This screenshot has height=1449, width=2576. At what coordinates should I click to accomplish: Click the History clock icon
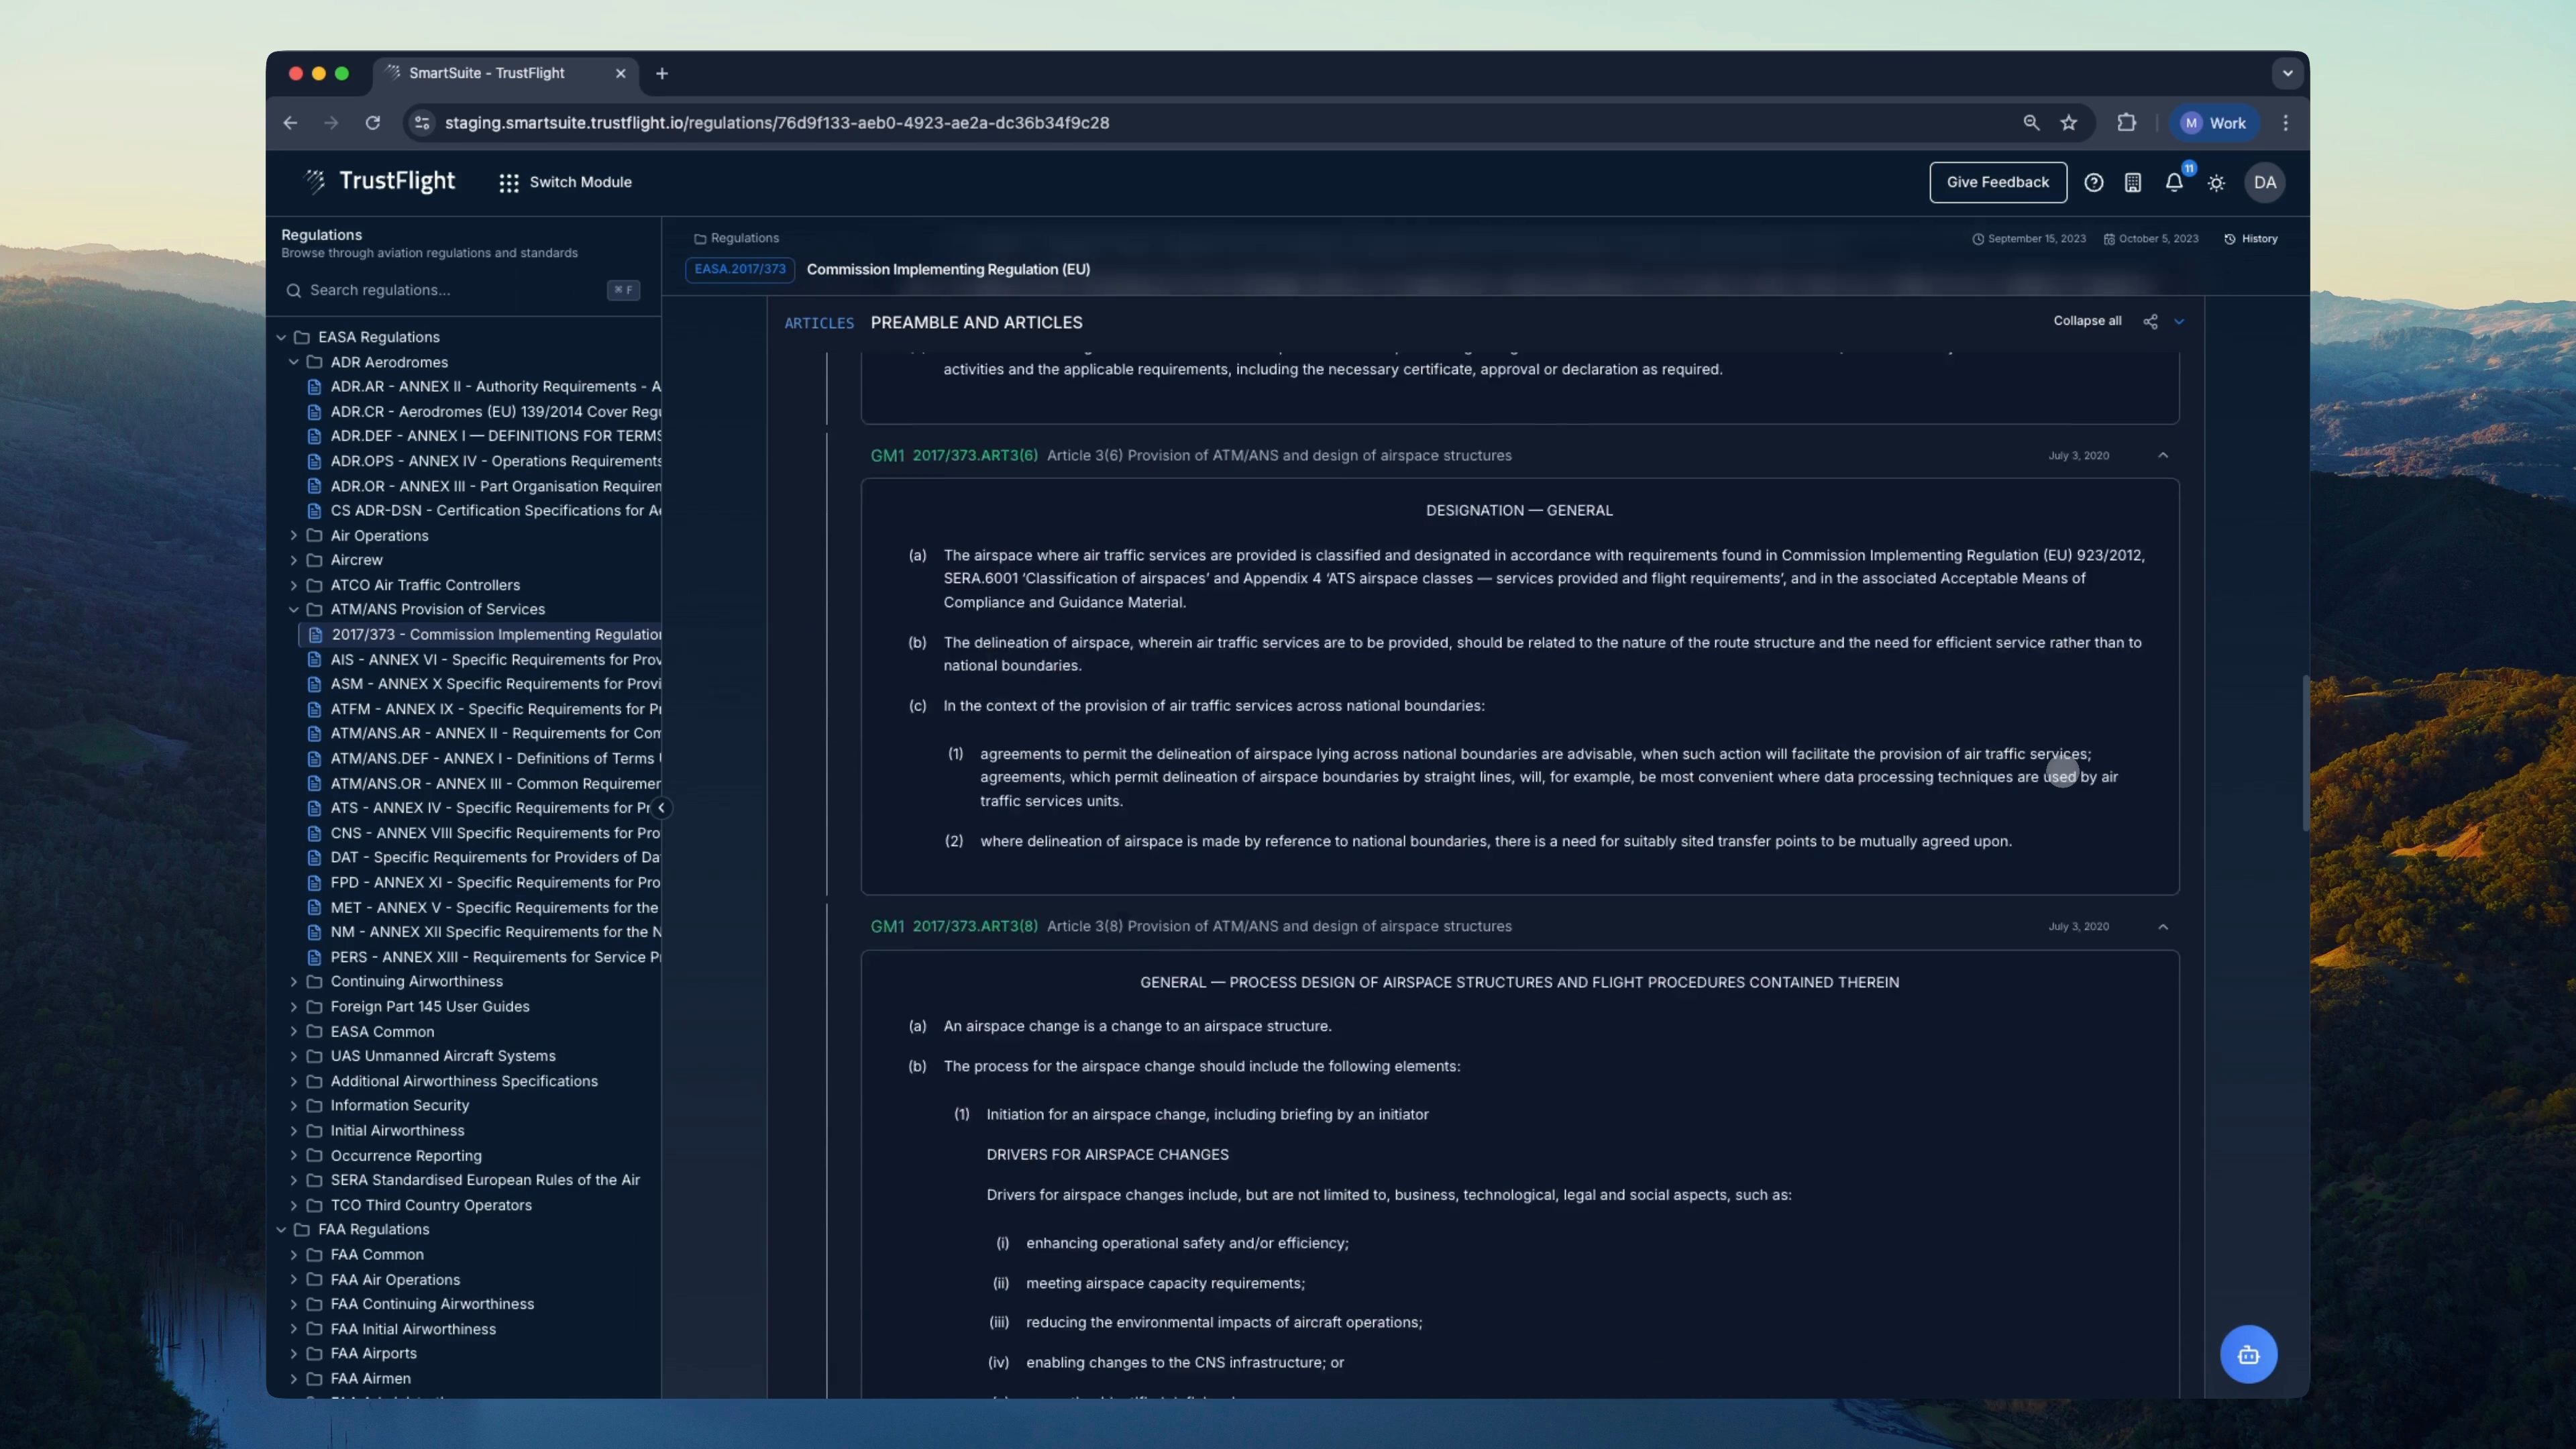(x=2230, y=239)
